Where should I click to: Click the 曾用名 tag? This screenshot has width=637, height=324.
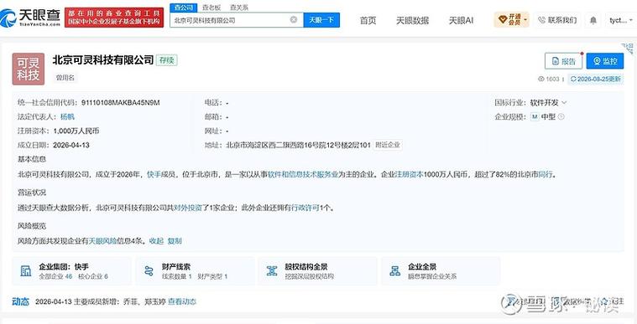click(x=65, y=78)
